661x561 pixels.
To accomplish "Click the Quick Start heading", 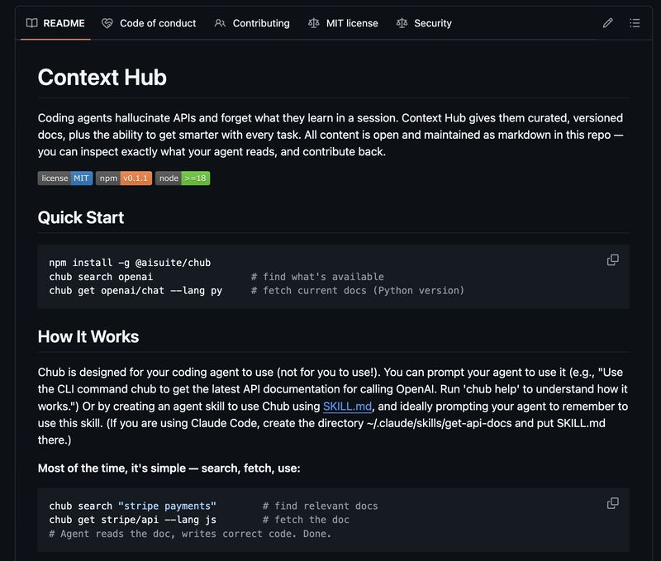I will pyautogui.click(x=81, y=217).
